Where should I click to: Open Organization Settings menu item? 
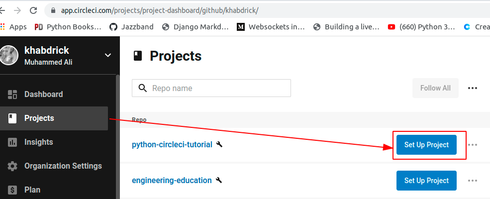(63, 166)
